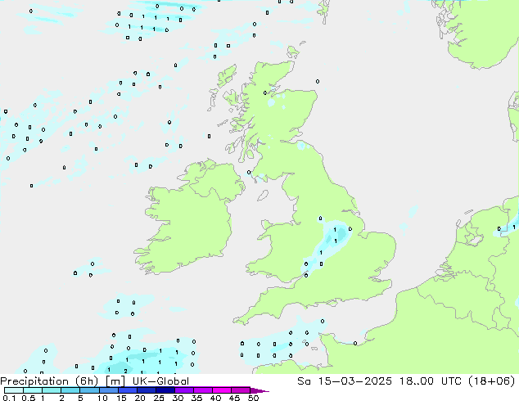The width and height of the screenshot is (519, 401).
Task: Click the 5–10 legend color swatch
Action: click(x=89, y=390)
